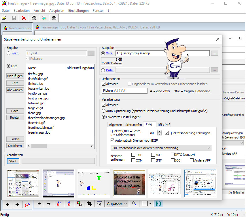Toggle Automatisch Drehen nach EXIF
Image resolution: width=246 pixels, height=217 pixels.
pyautogui.click(x=113, y=141)
